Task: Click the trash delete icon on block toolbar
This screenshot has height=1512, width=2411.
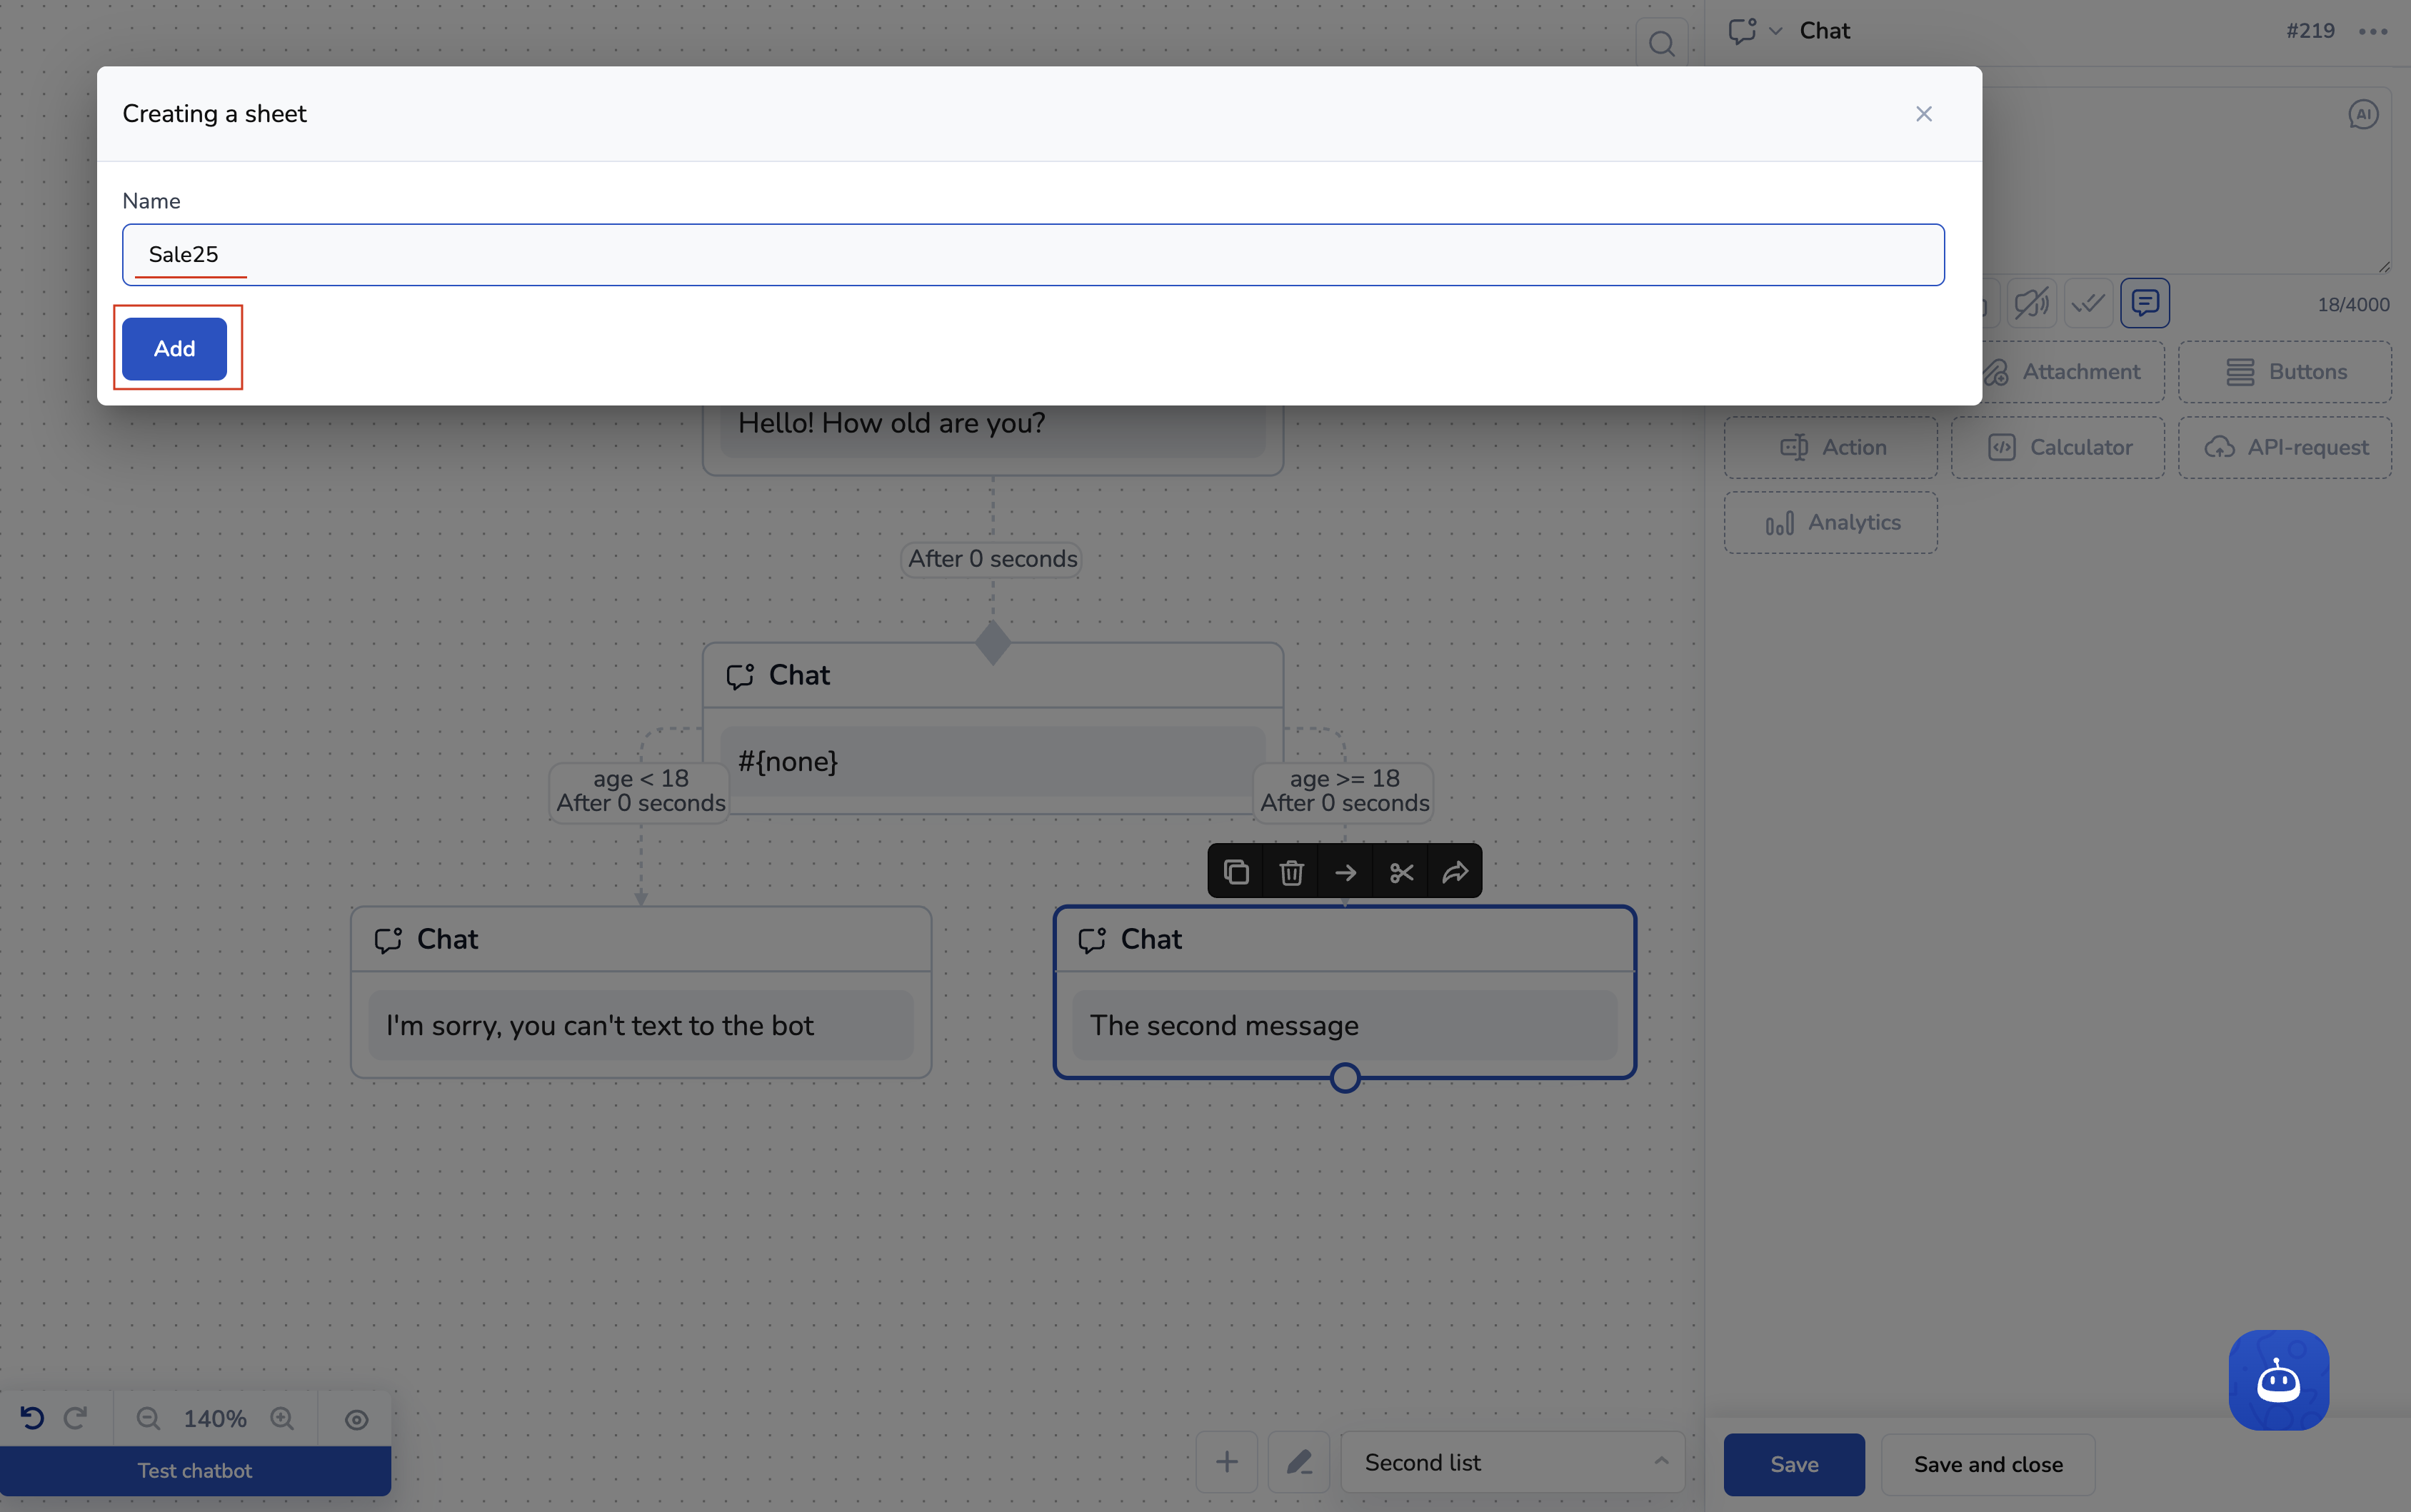Action: [x=1290, y=872]
